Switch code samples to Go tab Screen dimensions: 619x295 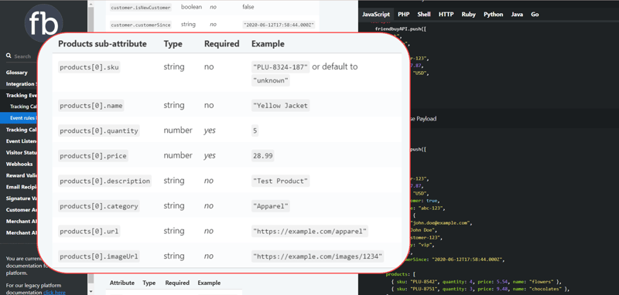(x=535, y=14)
